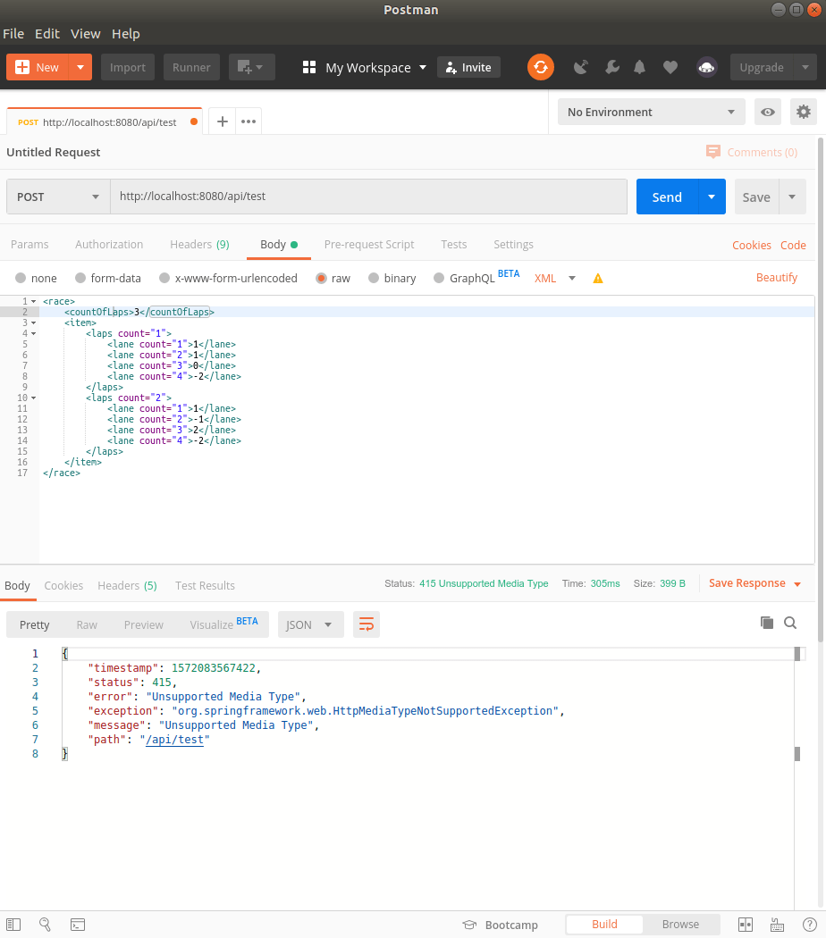
Task: Open the JSON response format dropdown
Action: 311,624
